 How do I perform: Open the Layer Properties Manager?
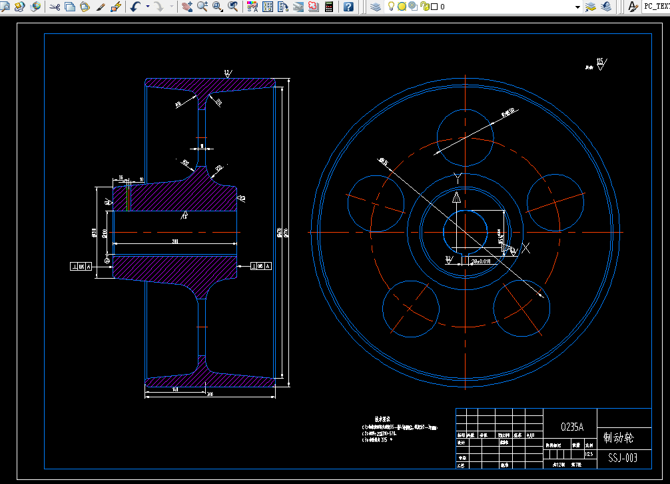[x=376, y=7]
